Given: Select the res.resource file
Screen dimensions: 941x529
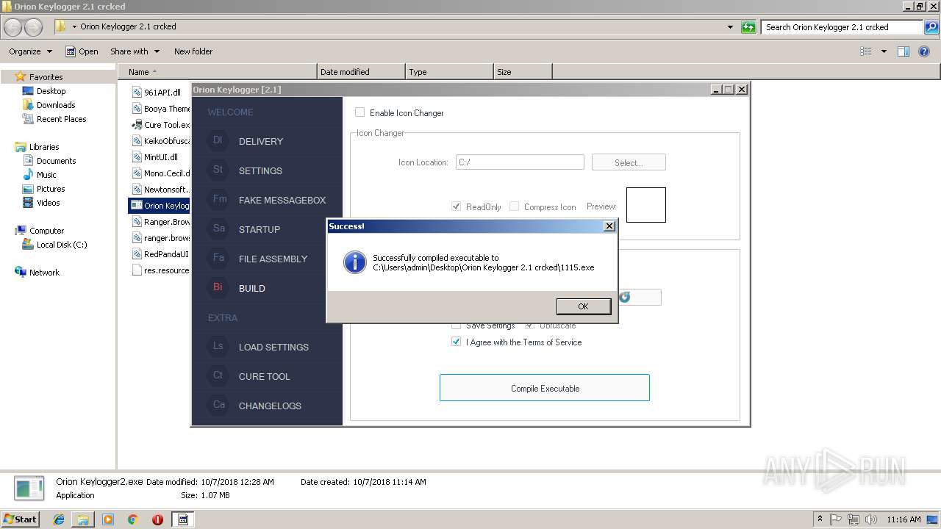Looking at the screenshot, I should tap(161, 270).
